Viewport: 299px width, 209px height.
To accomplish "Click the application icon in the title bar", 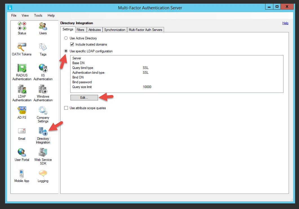I will [x=10, y=8].
